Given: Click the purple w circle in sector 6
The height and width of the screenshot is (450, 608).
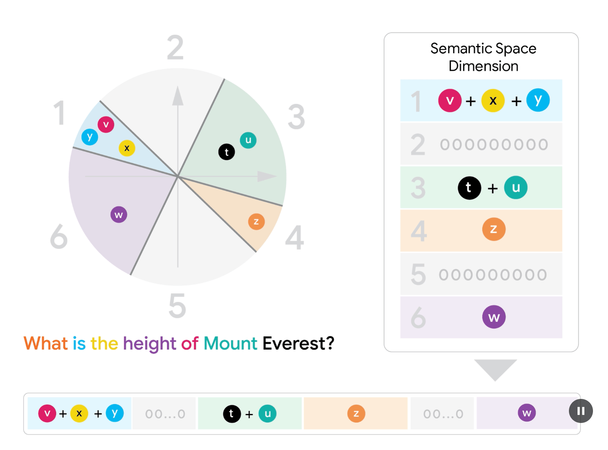Looking at the screenshot, I should click(x=119, y=215).
